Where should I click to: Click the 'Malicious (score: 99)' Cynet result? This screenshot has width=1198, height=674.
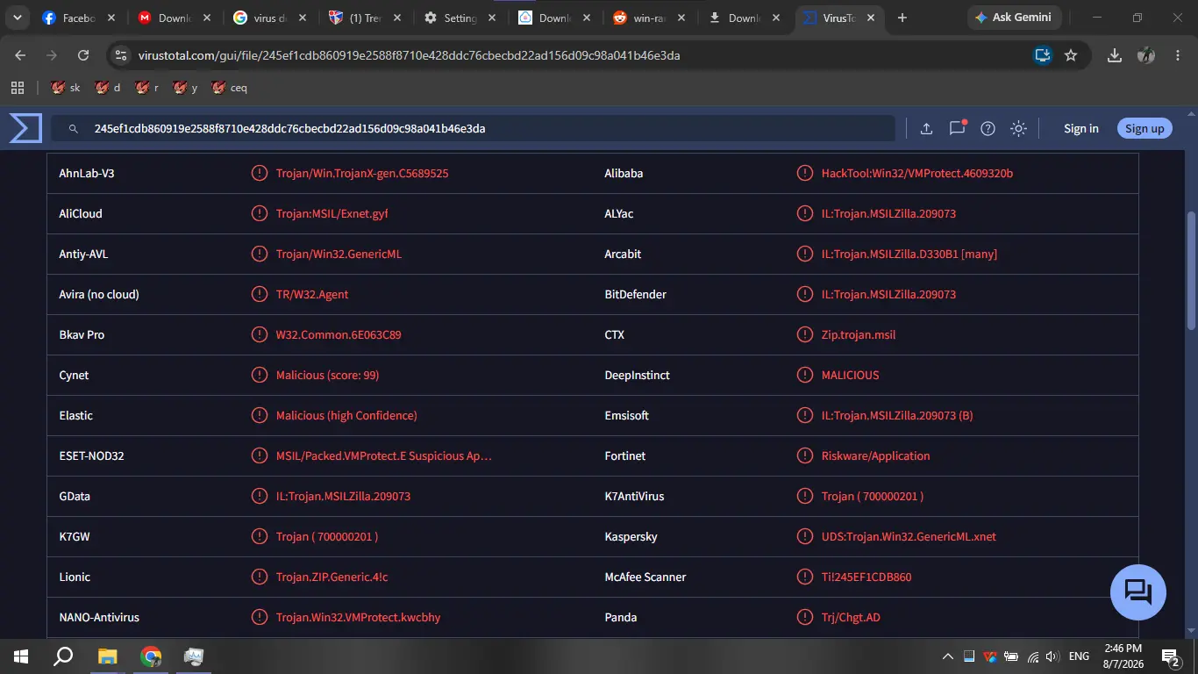[328, 375]
